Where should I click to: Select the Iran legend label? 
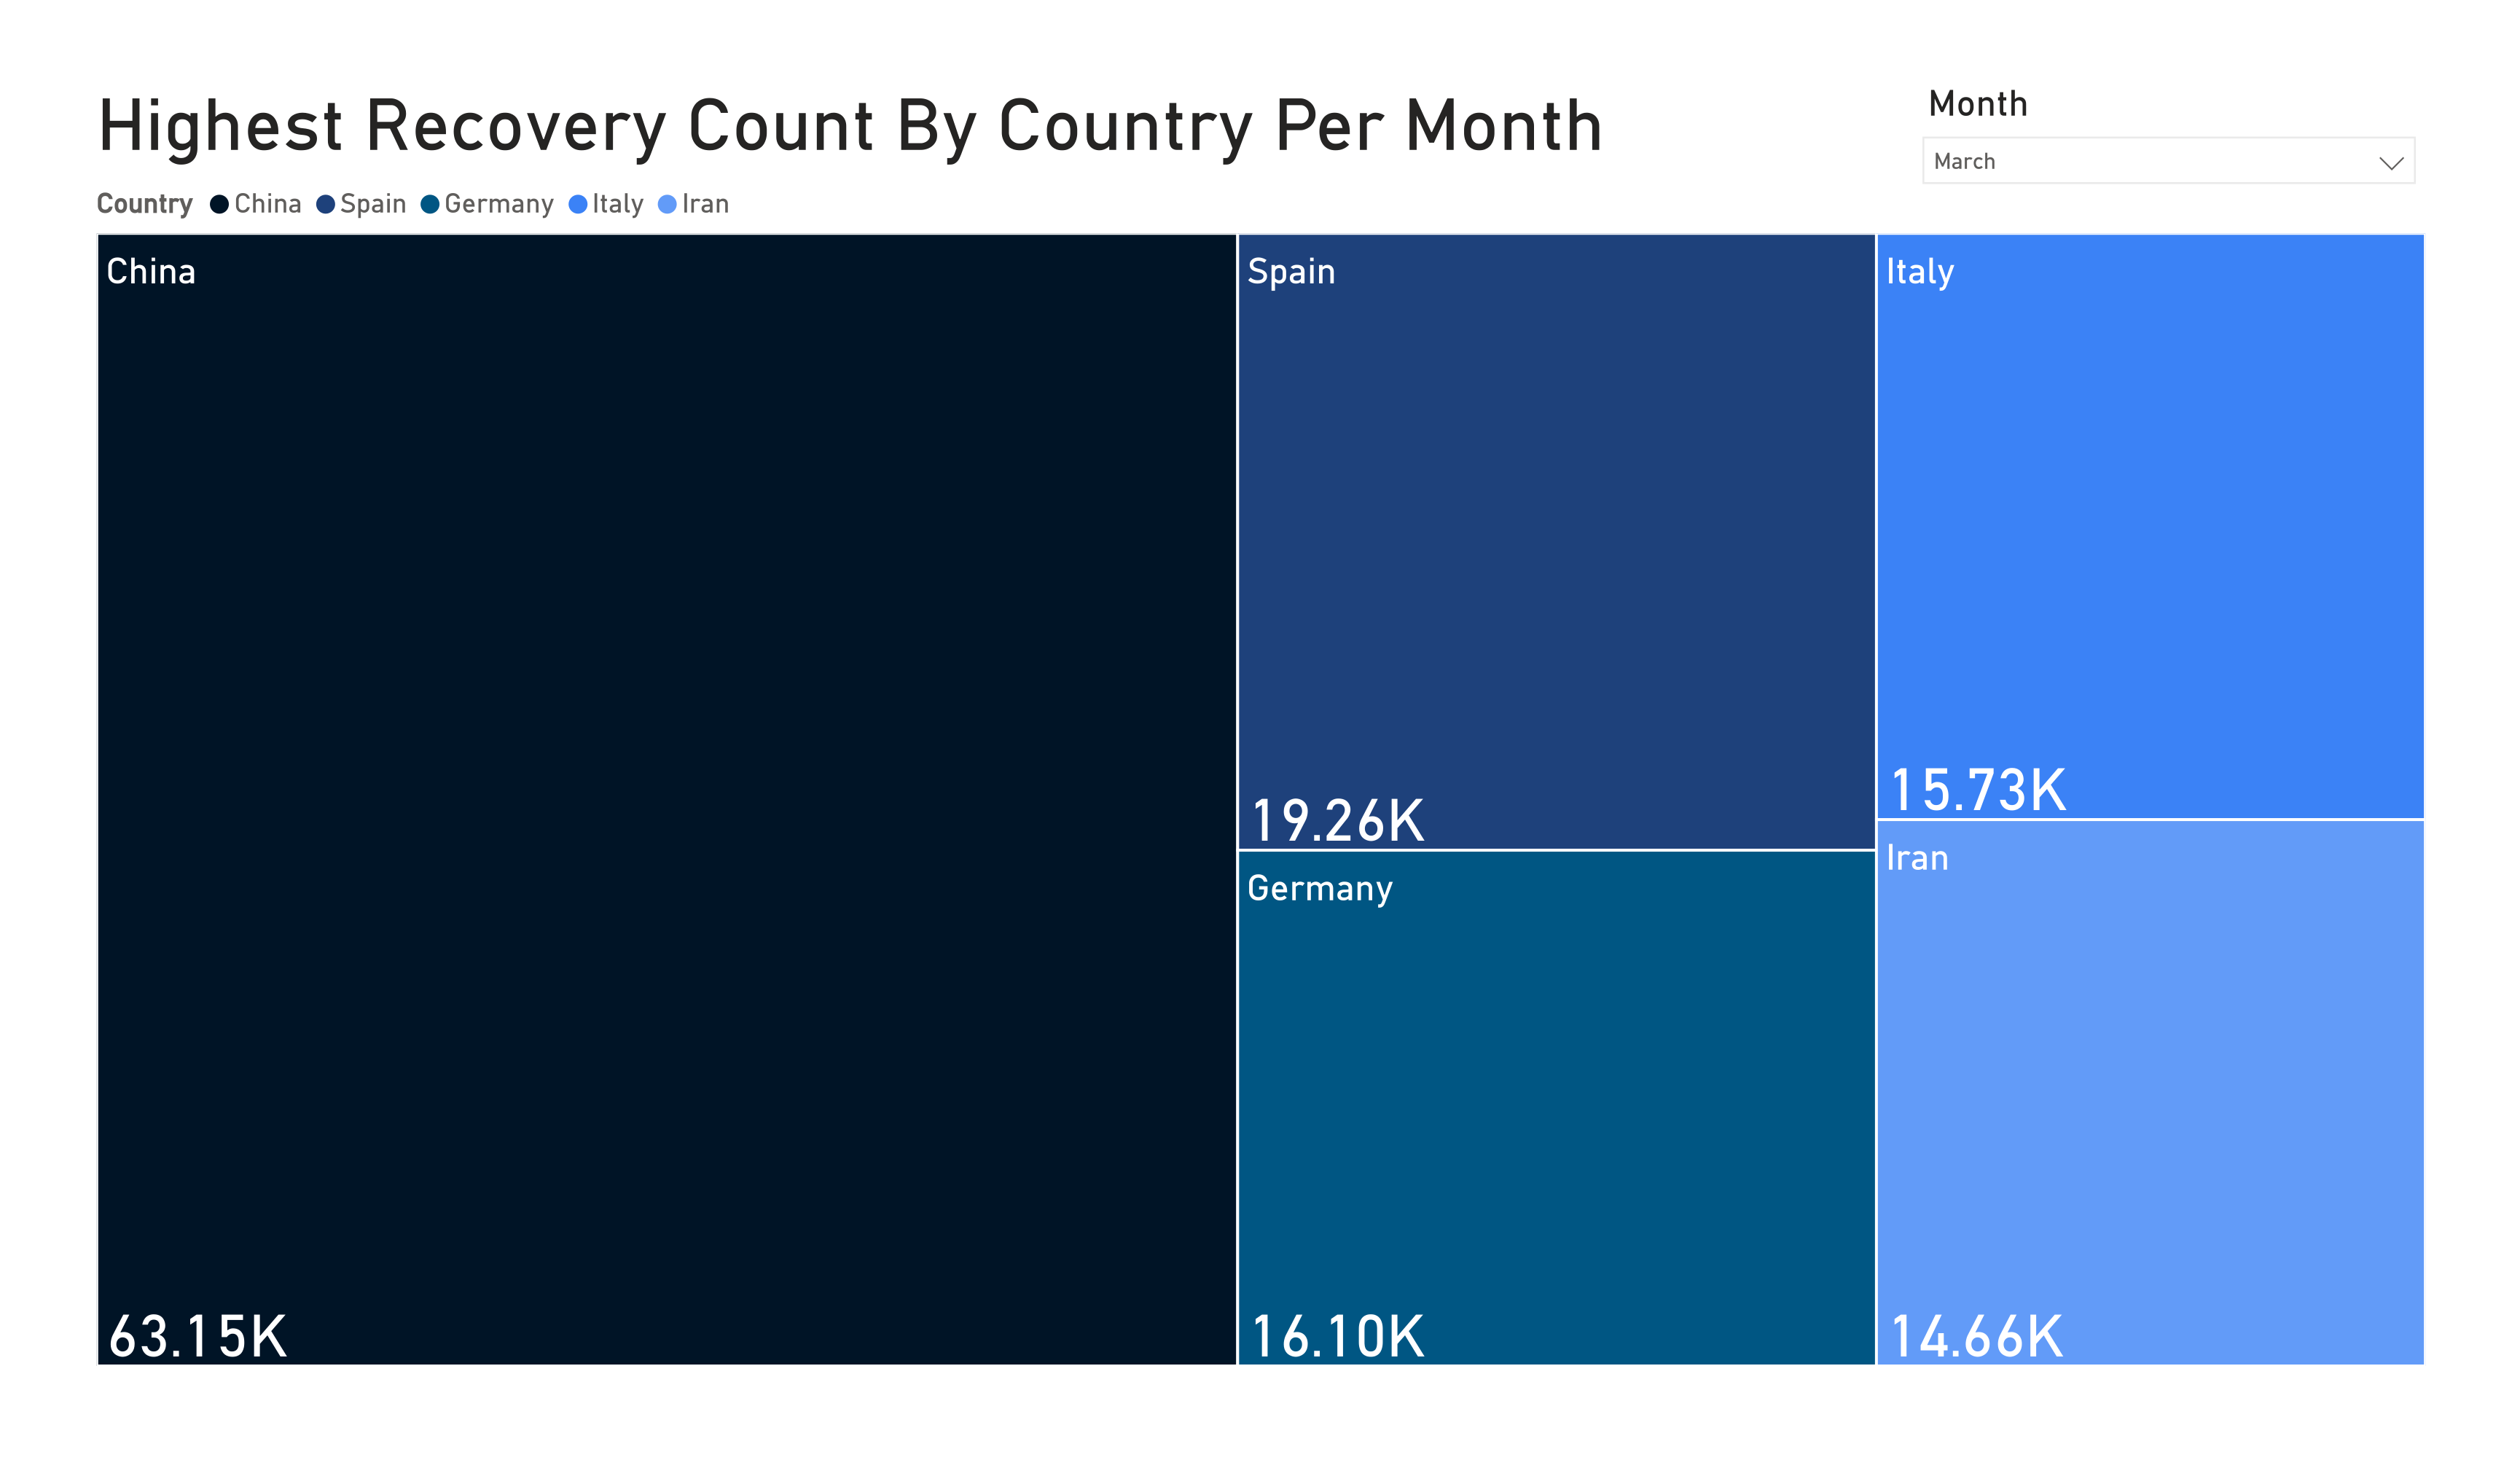705,204
